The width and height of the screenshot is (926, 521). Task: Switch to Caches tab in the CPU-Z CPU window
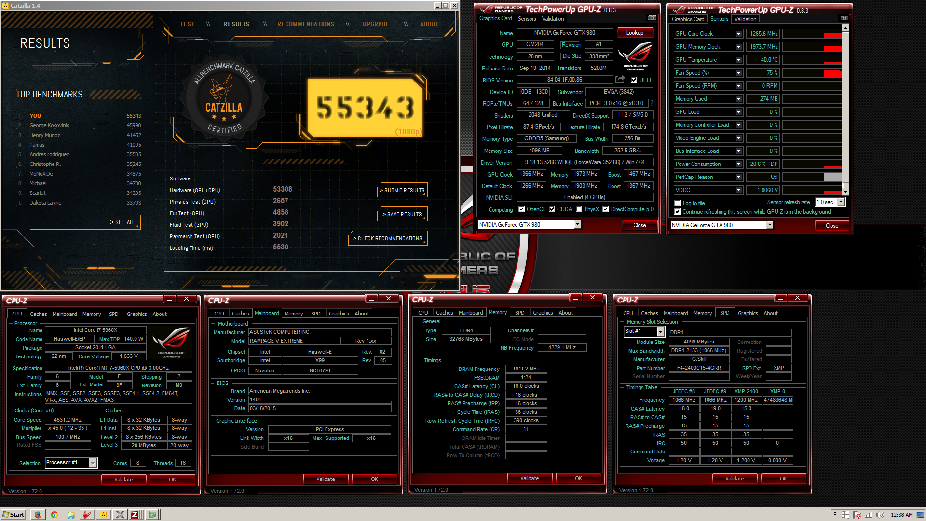click(39, 314)
